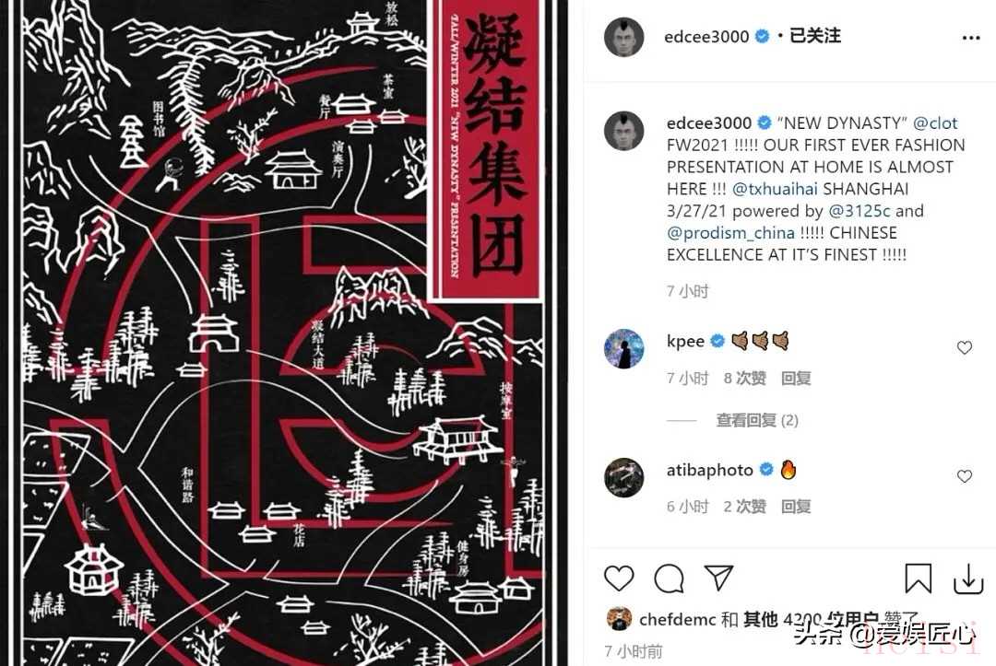The width and height of the screenshot is (996, 666).
Task: Click edcee3000 avatar in the post header
Action: pos(623,37)
